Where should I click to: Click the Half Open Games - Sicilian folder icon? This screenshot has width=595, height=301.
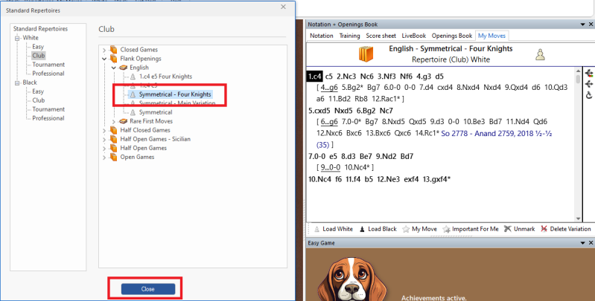click(x=113, y=139)
